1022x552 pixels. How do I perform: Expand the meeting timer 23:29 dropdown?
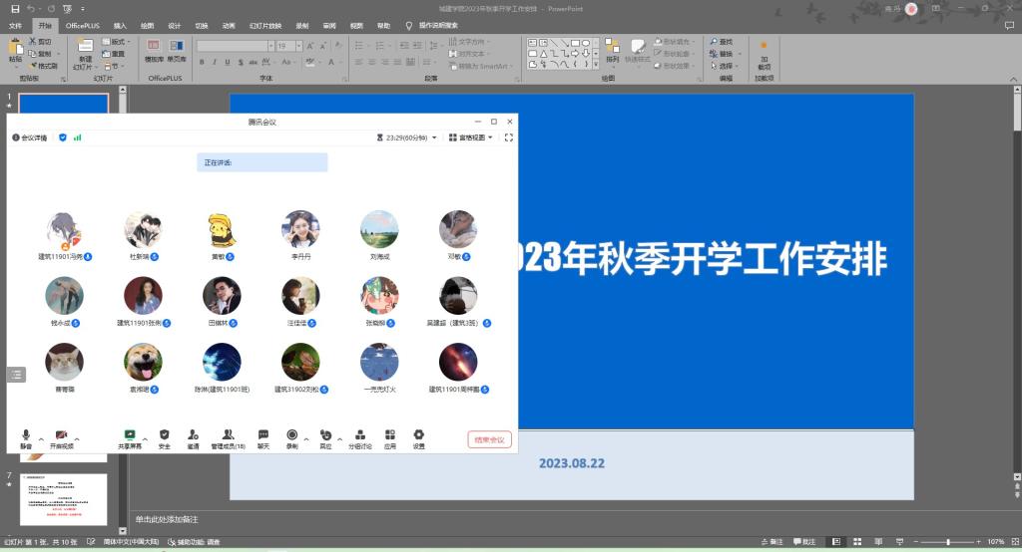click(434, 138)
